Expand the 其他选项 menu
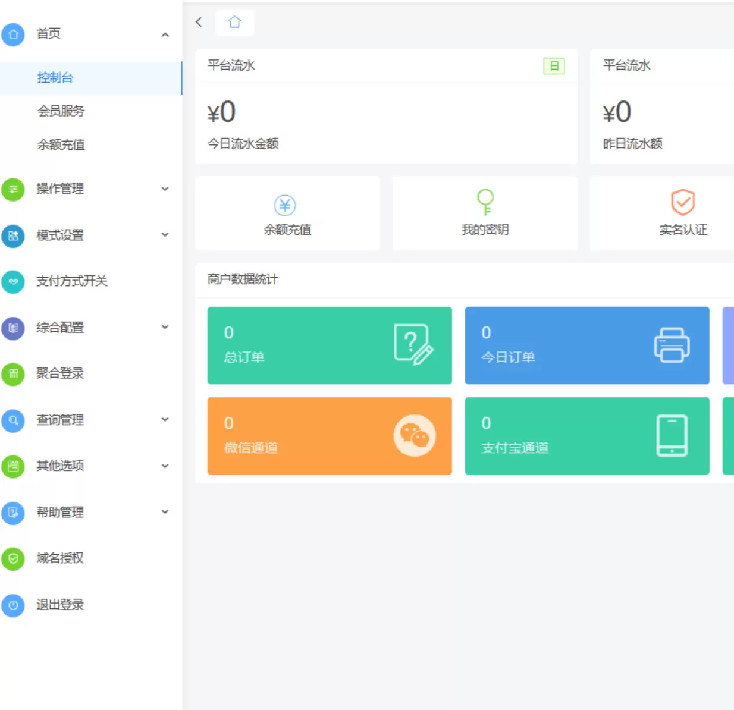734x710 pixels. [165, 466]
